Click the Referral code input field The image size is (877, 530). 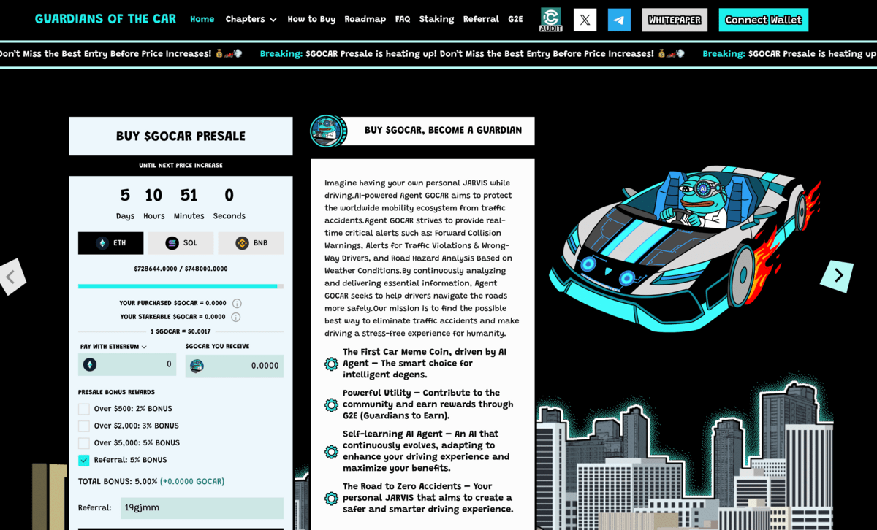[x=202, y=508]
